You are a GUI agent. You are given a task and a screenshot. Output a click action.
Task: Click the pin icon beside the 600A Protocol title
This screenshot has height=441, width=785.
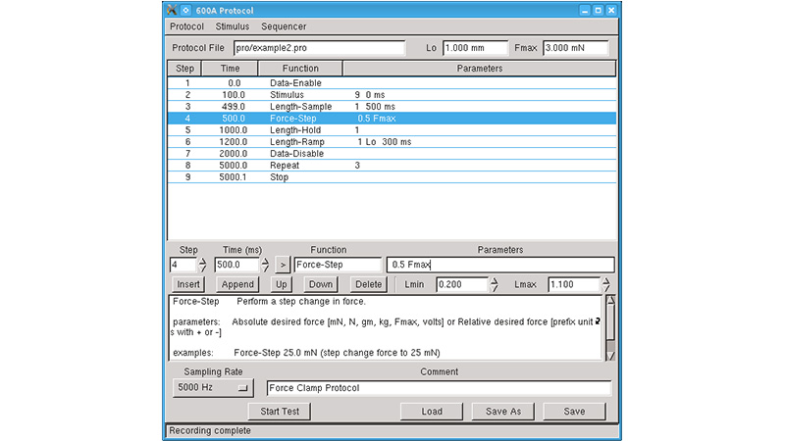point(185,10)
